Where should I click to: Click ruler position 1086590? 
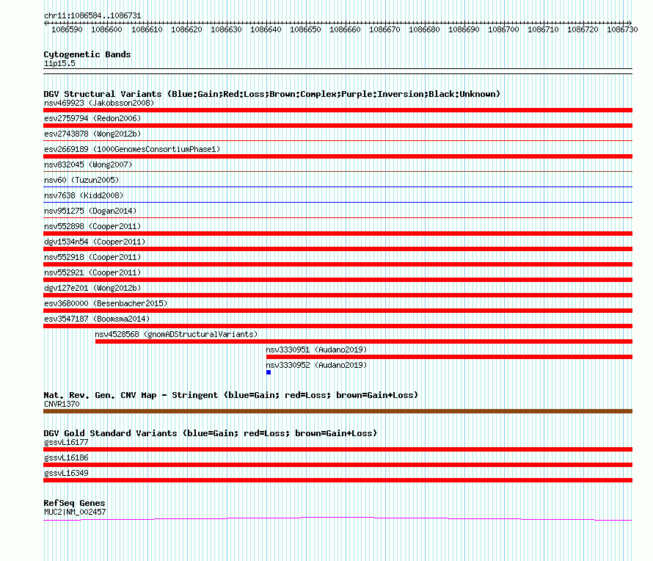(67, 29)
